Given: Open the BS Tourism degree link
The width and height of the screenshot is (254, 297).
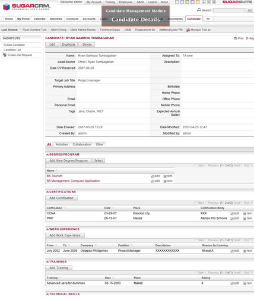Looking at the screenshot, I should pos(55,176).
